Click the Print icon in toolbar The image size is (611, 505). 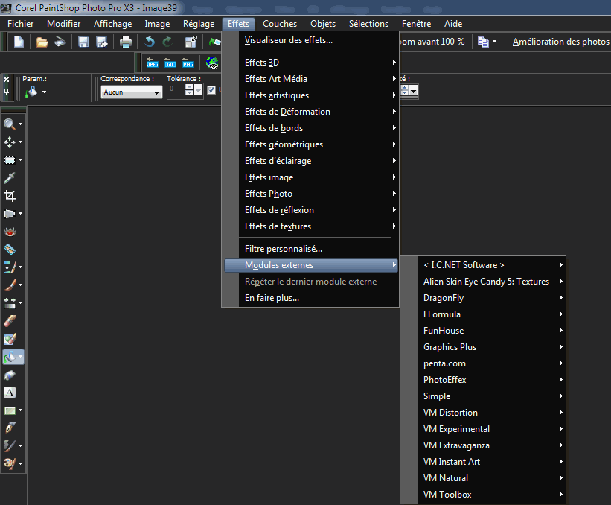(126, 42)
